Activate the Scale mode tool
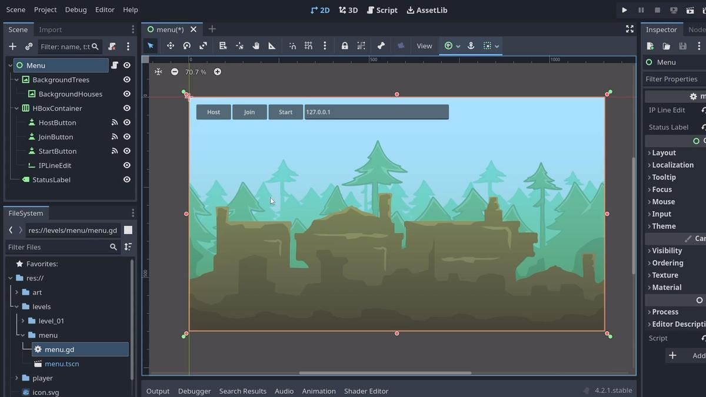The width and height of the screenshot is (706, 397). coord(202,45)
